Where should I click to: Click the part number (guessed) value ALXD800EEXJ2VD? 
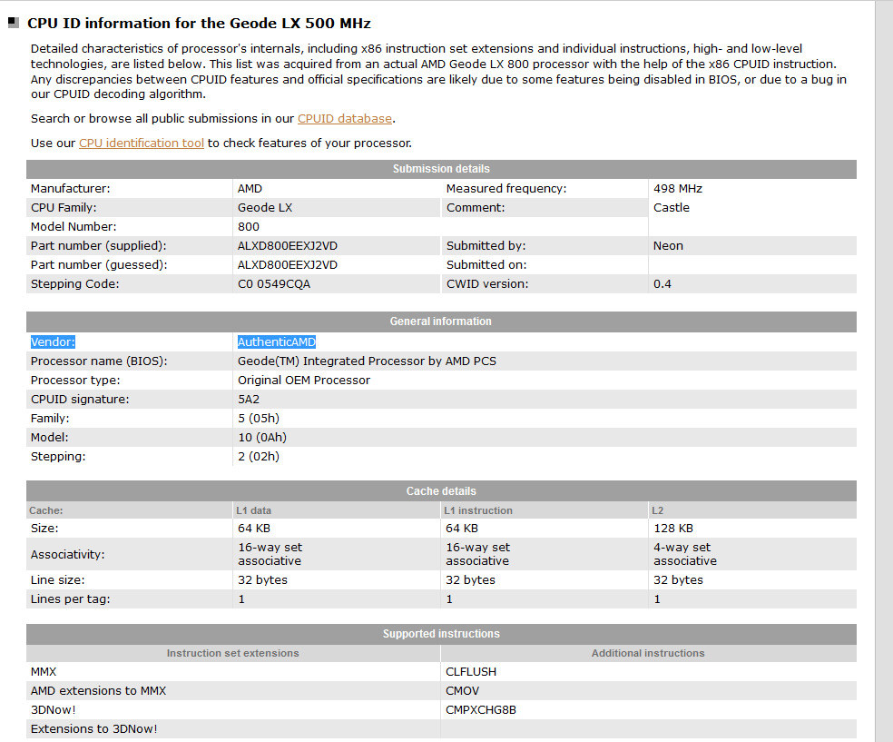pyautogui.click(x=288, y=265)
